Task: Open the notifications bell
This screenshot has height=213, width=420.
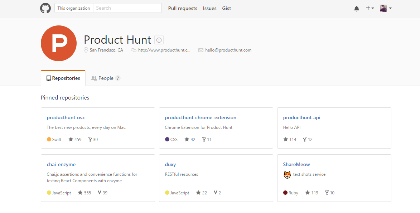Action: 356,9
